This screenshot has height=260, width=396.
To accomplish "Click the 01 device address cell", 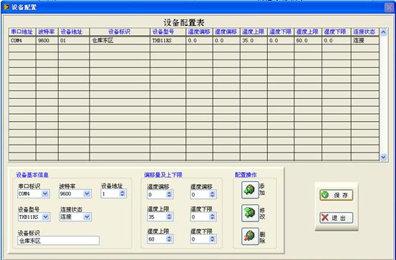I will [x=74, y=40].
